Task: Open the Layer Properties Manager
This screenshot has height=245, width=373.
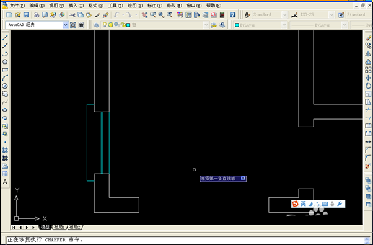Action: [x=96, y=25]
